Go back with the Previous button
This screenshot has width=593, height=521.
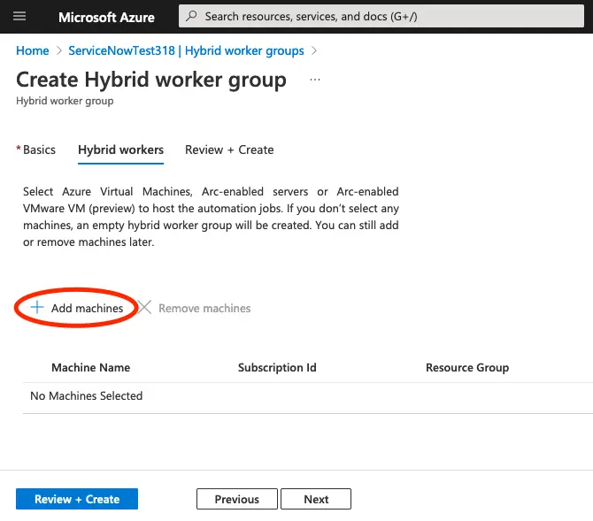point(237,499)
